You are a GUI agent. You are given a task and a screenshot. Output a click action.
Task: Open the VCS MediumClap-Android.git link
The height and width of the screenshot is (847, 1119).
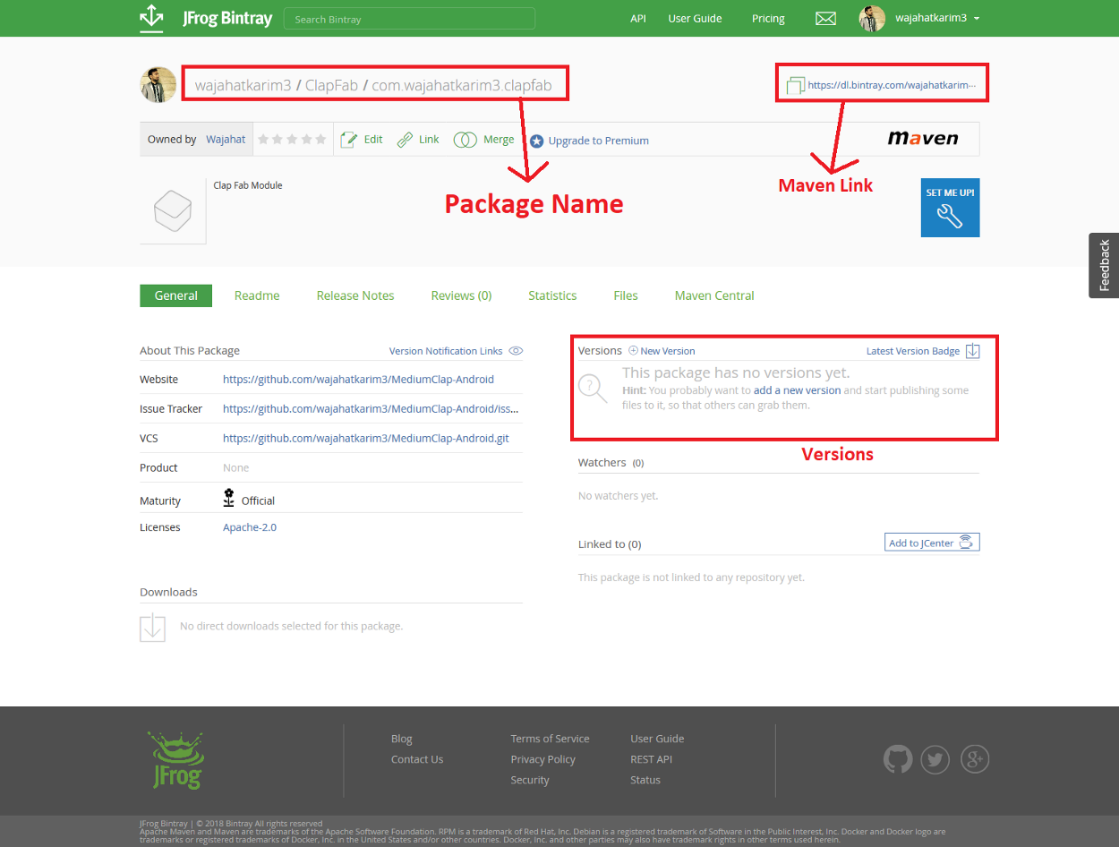[366, 439]
